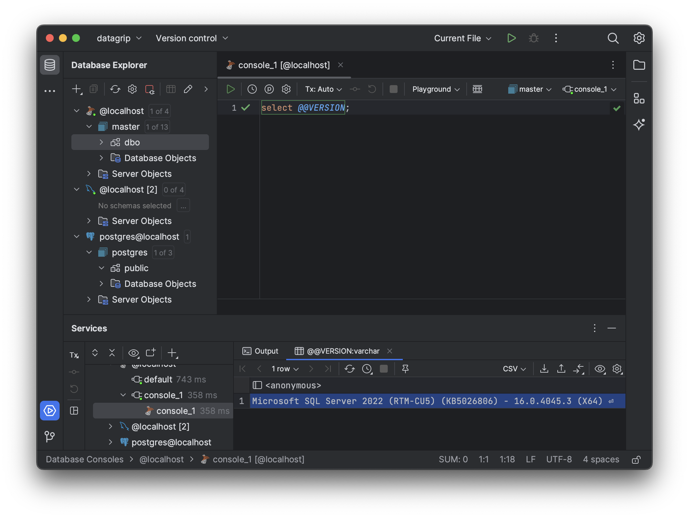689x518 pixels.
Task: Open AI Assistant sparkle icon
Action: tap(639, 124)
